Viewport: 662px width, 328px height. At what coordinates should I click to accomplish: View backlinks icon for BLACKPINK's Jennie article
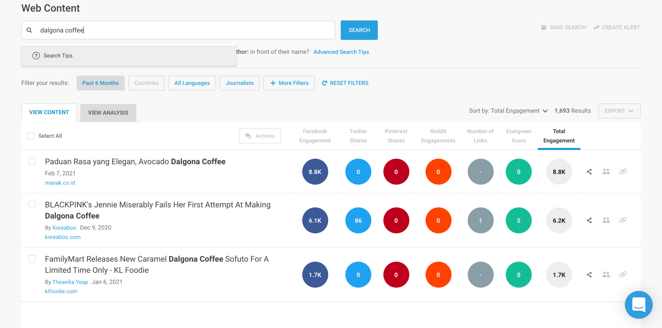point(623,220)
